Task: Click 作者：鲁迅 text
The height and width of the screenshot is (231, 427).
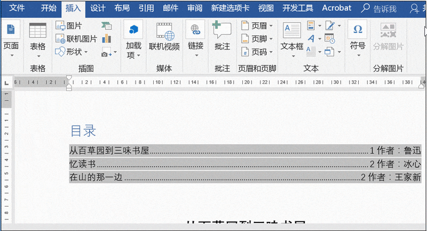Action: (x=399, y=151)
